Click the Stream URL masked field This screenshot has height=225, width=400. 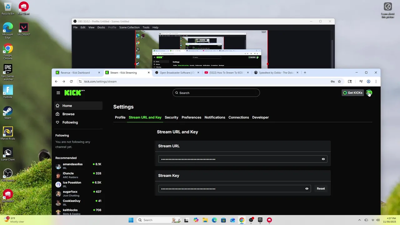tap(242, 159)
